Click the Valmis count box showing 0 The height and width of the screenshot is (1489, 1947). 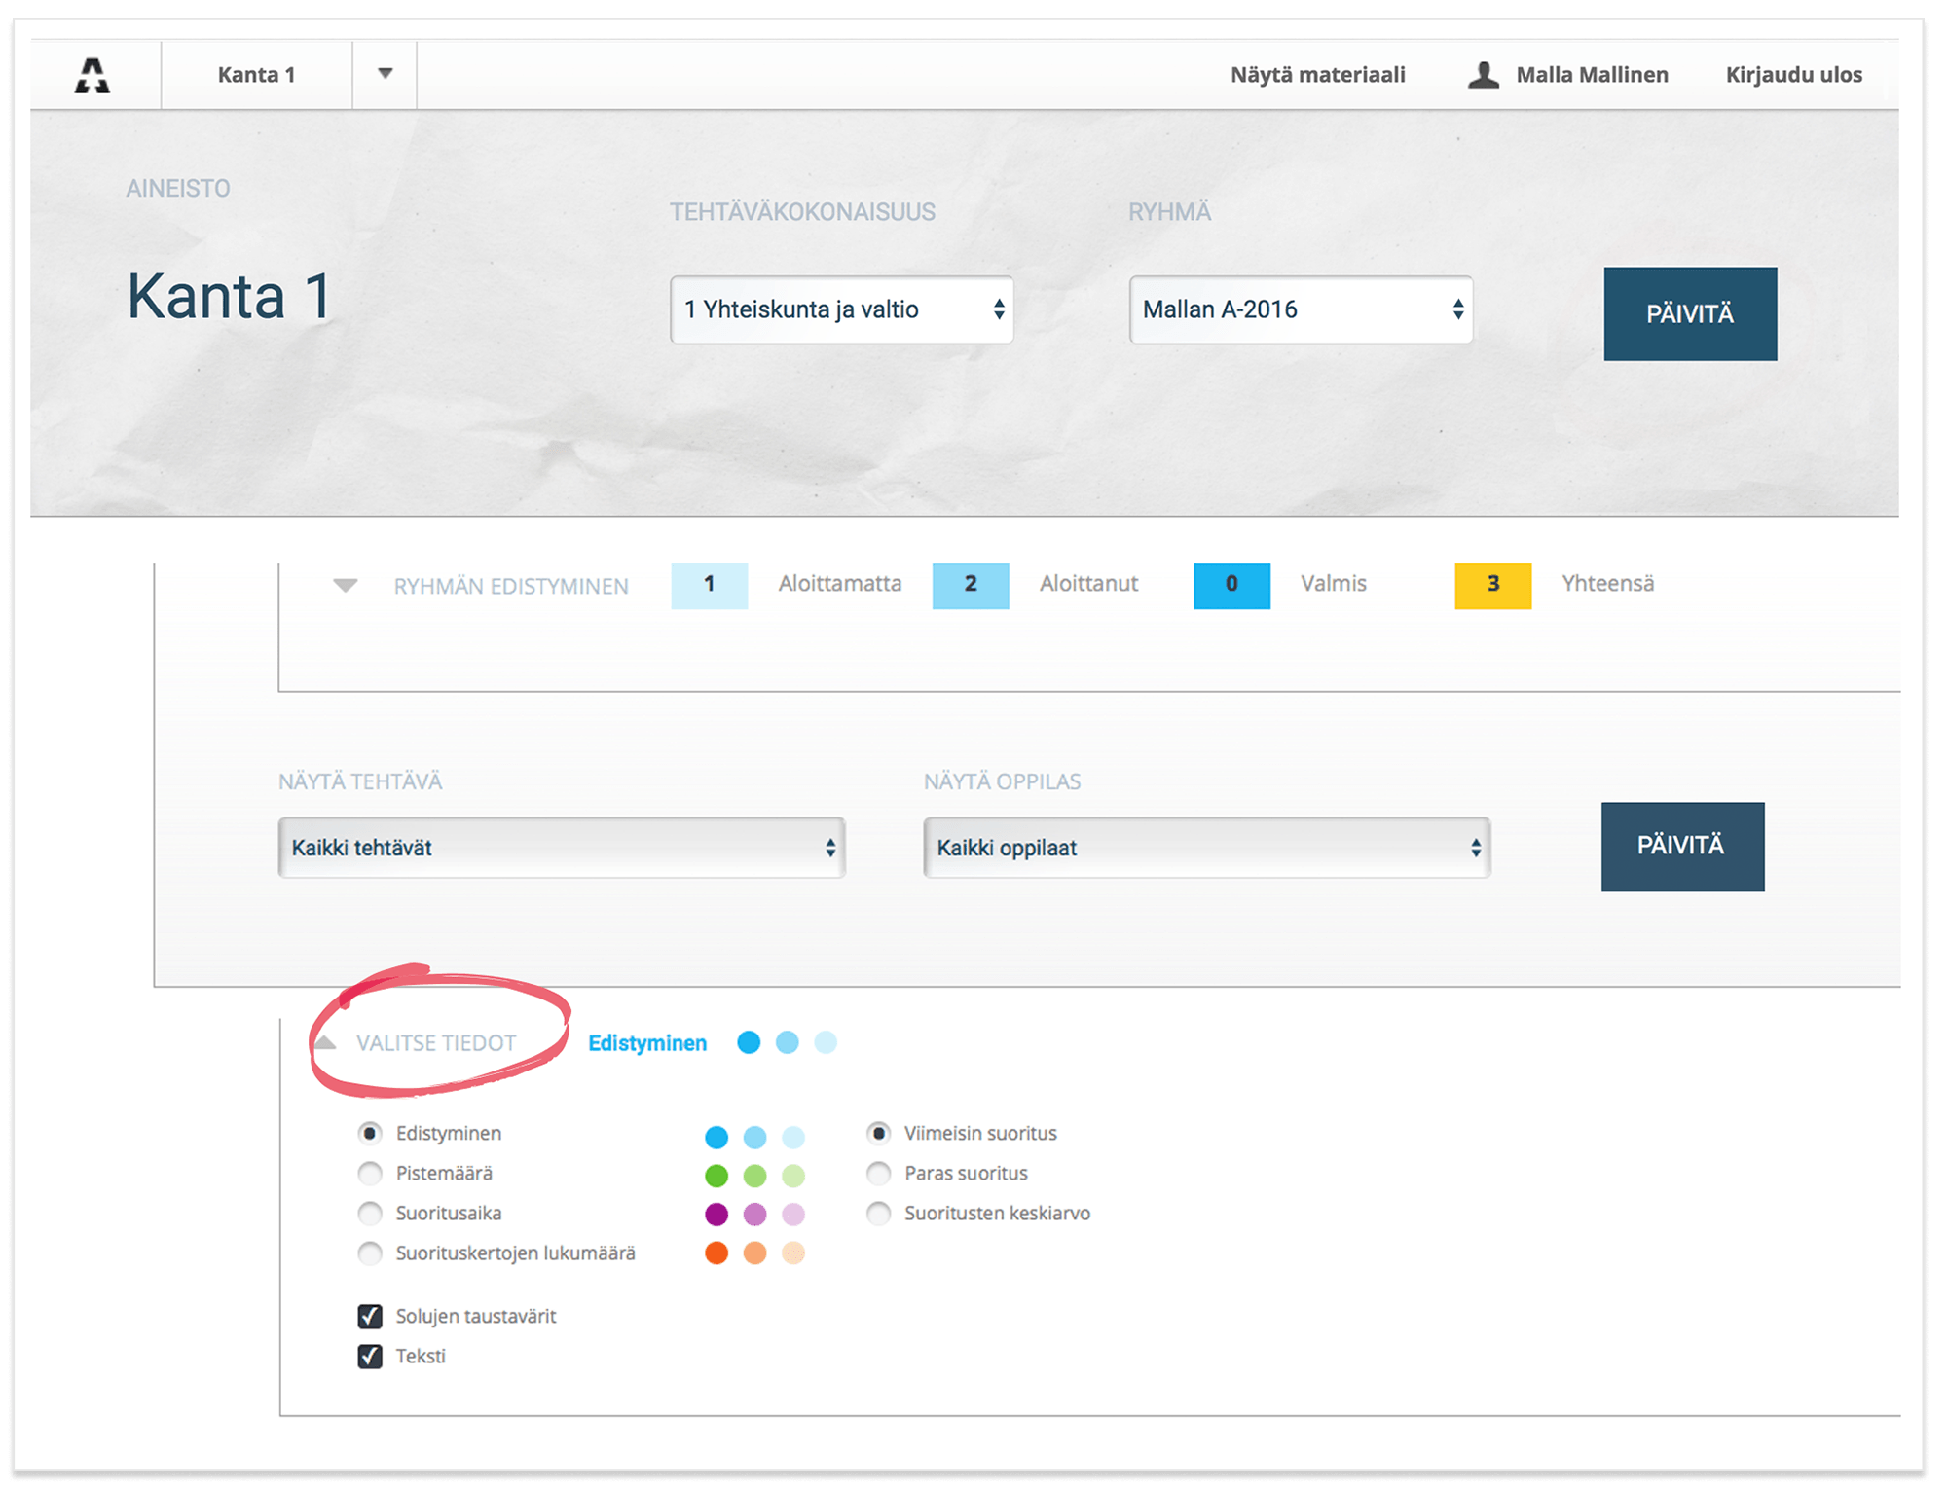click(1231, 585)
